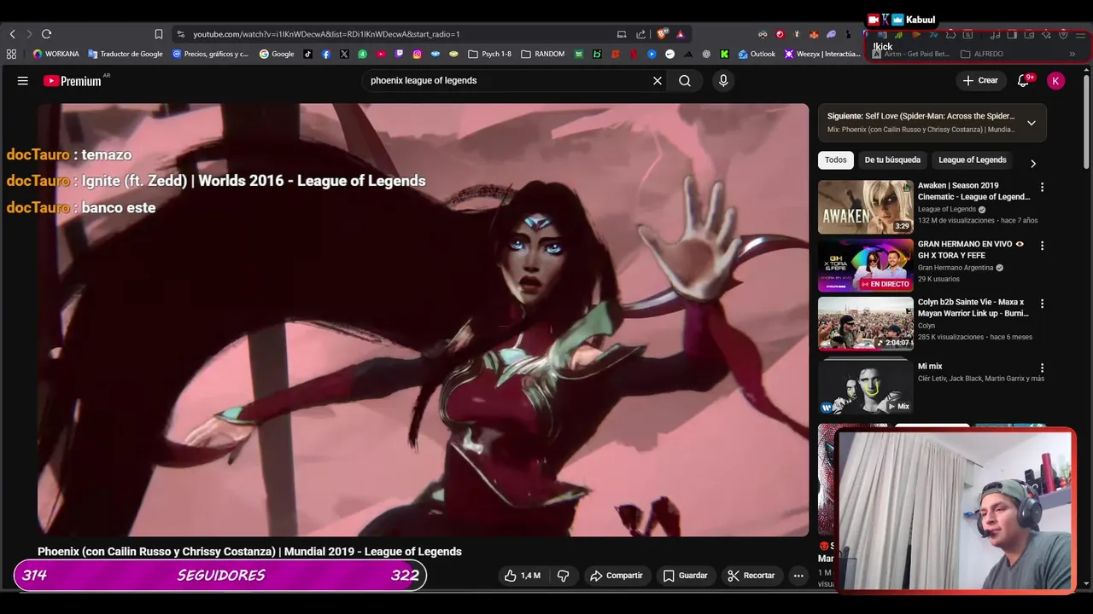
Task: Open the YouTube guide hamburger menu
Action: coord(23,80)
